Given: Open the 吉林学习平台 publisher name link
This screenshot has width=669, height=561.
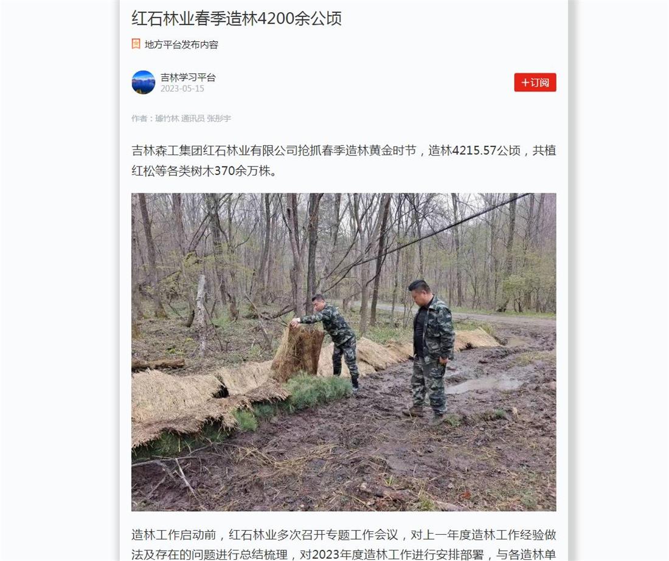Looking at the screenshot, I should [x=188, y=77].
